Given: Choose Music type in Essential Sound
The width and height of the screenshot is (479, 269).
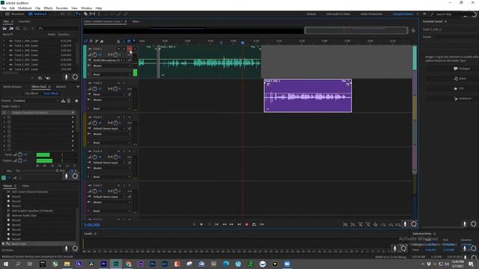Looking at the screenshot, I should click(452, 78).
